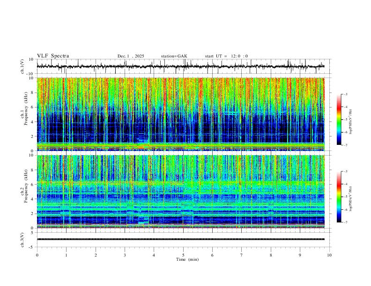Click the "station=GAK" header label
371x286 pixels.
pos(174,56)
